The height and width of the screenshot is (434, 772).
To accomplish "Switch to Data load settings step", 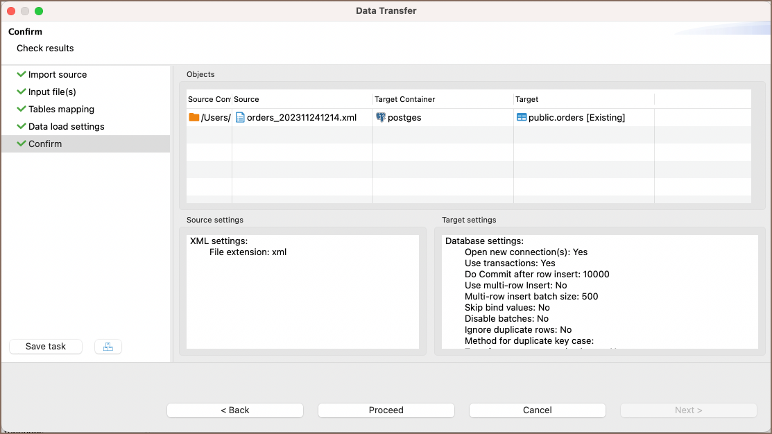I will (x=66, y=127).
